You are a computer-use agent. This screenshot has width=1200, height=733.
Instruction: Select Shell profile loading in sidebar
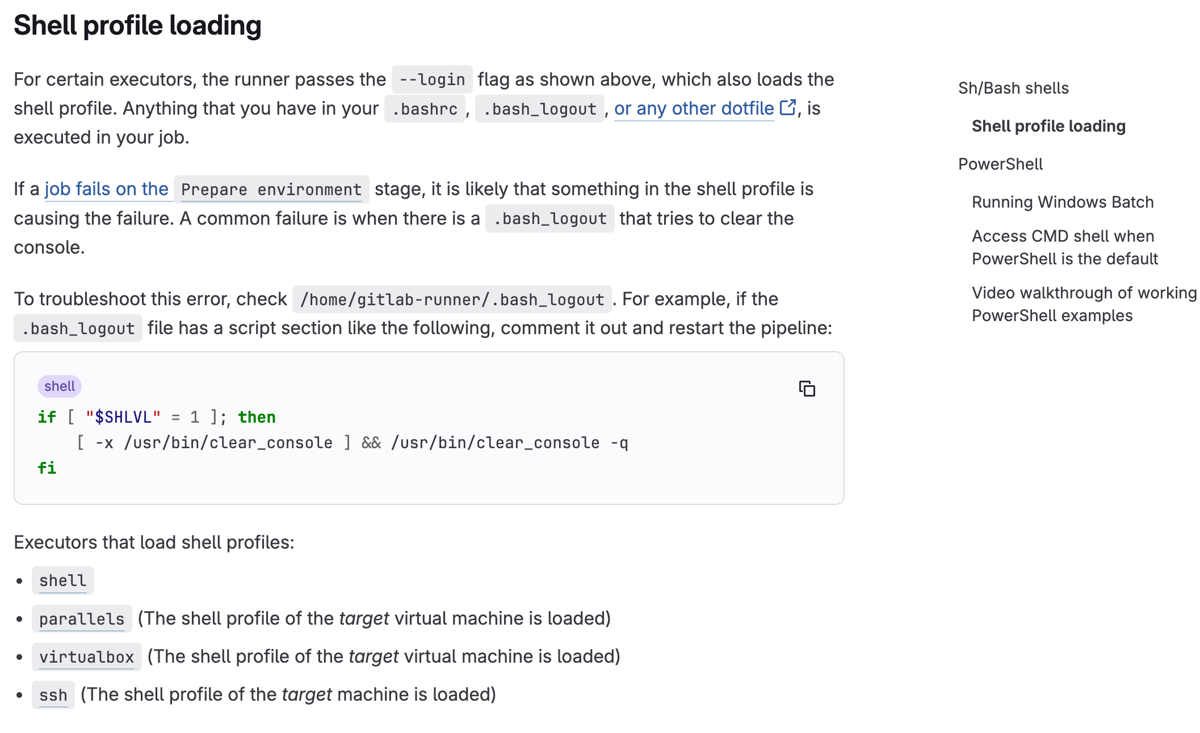[1048, 126]
